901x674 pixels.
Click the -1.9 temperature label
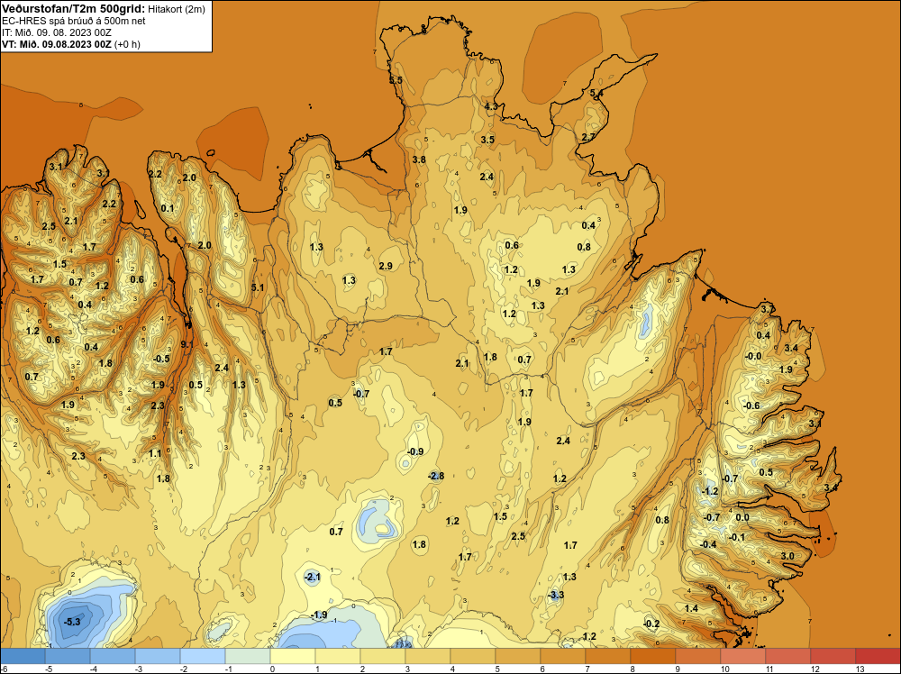click(x=319, y=615)
